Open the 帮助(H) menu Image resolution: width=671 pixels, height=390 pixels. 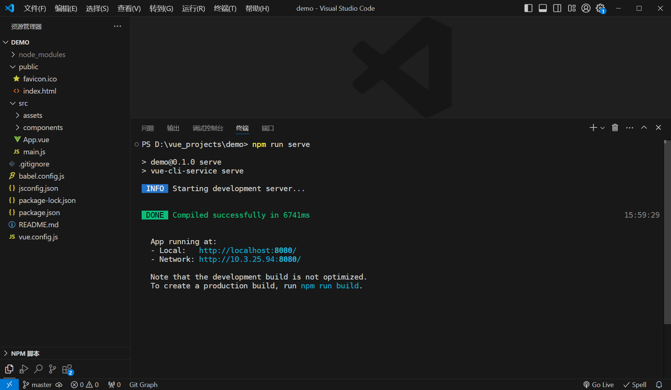click(x=257, y=8)
